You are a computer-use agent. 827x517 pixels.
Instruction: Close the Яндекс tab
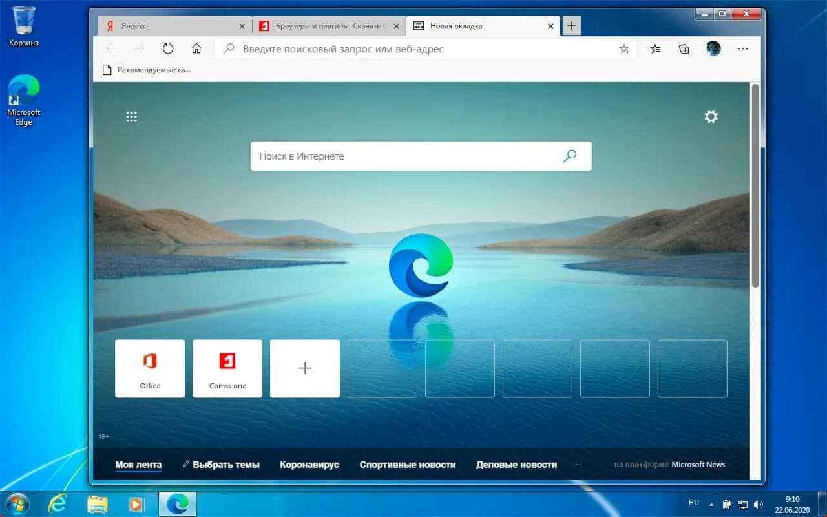[242, 26]
